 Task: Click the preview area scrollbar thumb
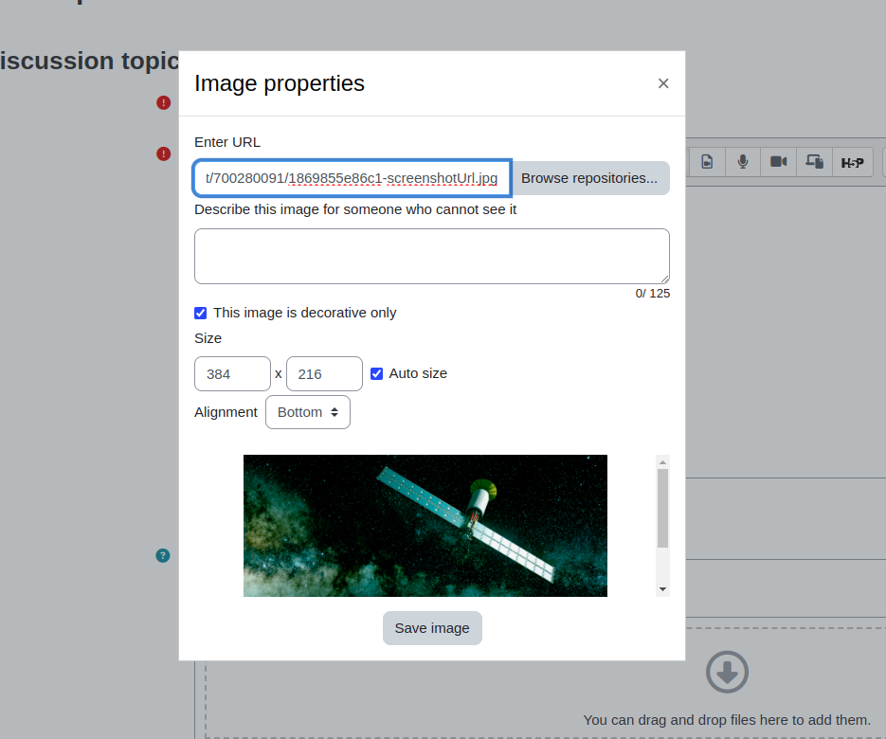point(662,509)
